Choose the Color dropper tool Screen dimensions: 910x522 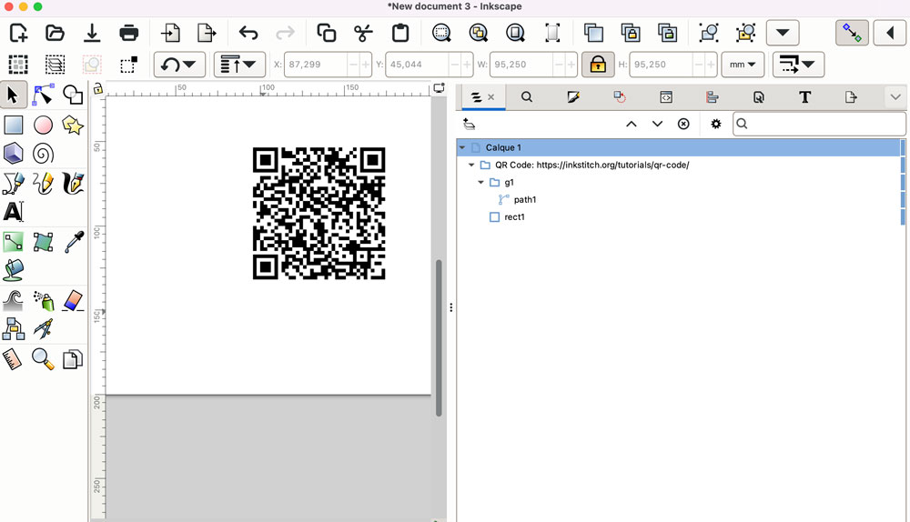[x=73, y=242]
